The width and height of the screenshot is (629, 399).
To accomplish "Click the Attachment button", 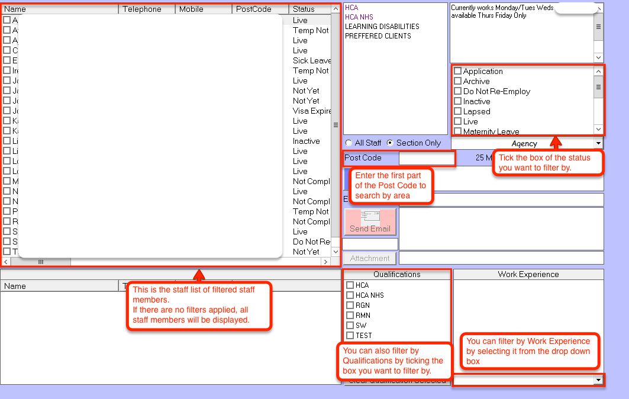I will click(370, 258).
